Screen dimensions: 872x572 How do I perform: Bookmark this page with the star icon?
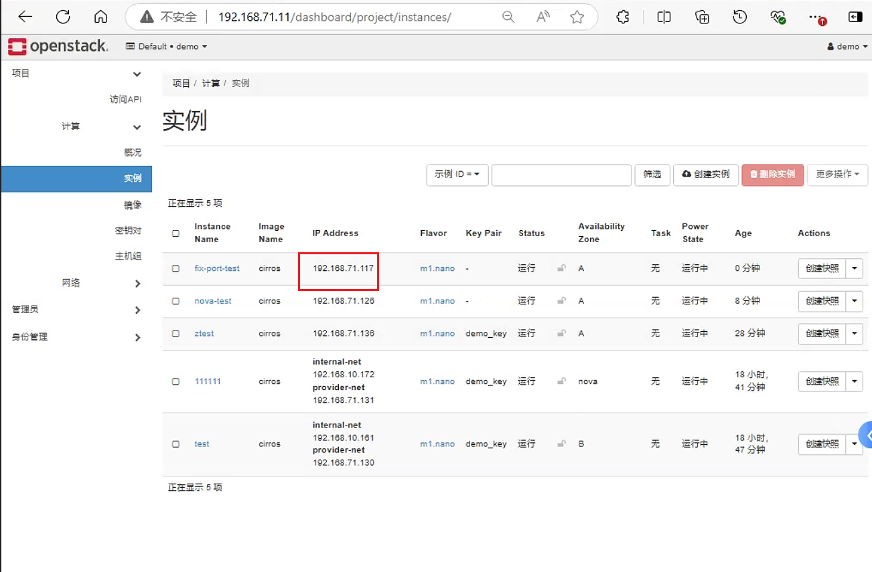[577, 17]
